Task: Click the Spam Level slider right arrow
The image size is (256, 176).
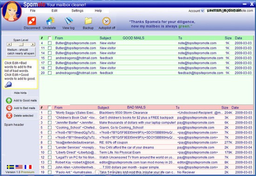Action: (33, 44)
